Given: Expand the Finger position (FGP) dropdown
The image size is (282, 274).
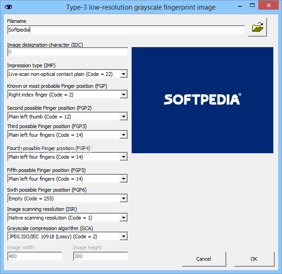Looking at the screenshot, I should pos(123,95).
